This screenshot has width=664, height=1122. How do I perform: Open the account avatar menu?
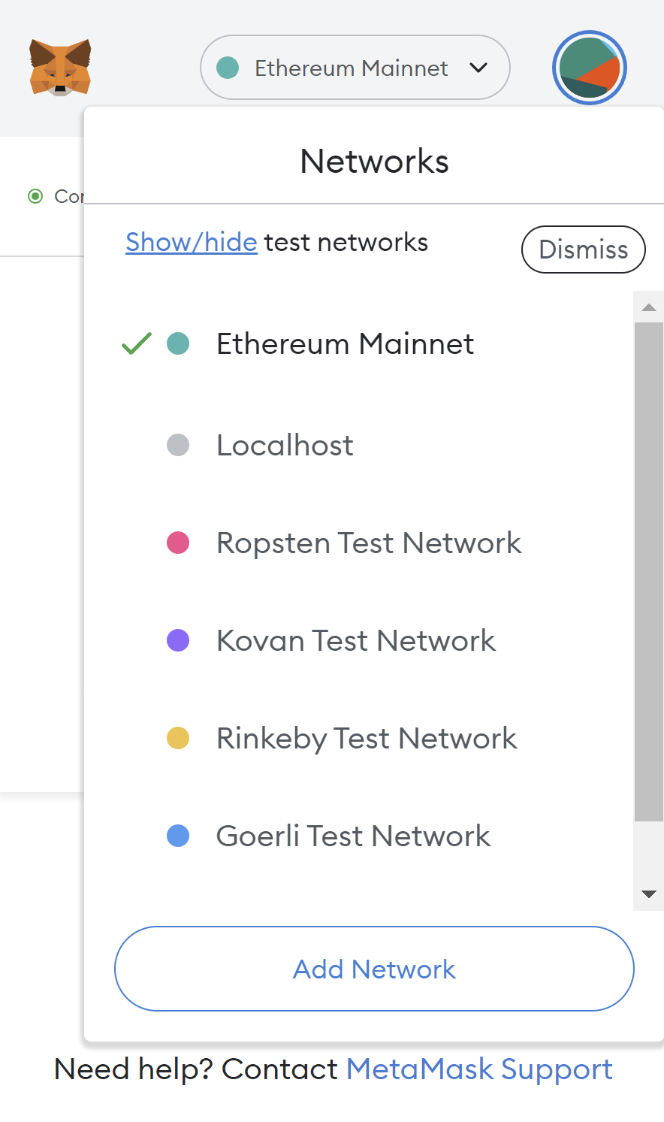(x=590, y=68)
